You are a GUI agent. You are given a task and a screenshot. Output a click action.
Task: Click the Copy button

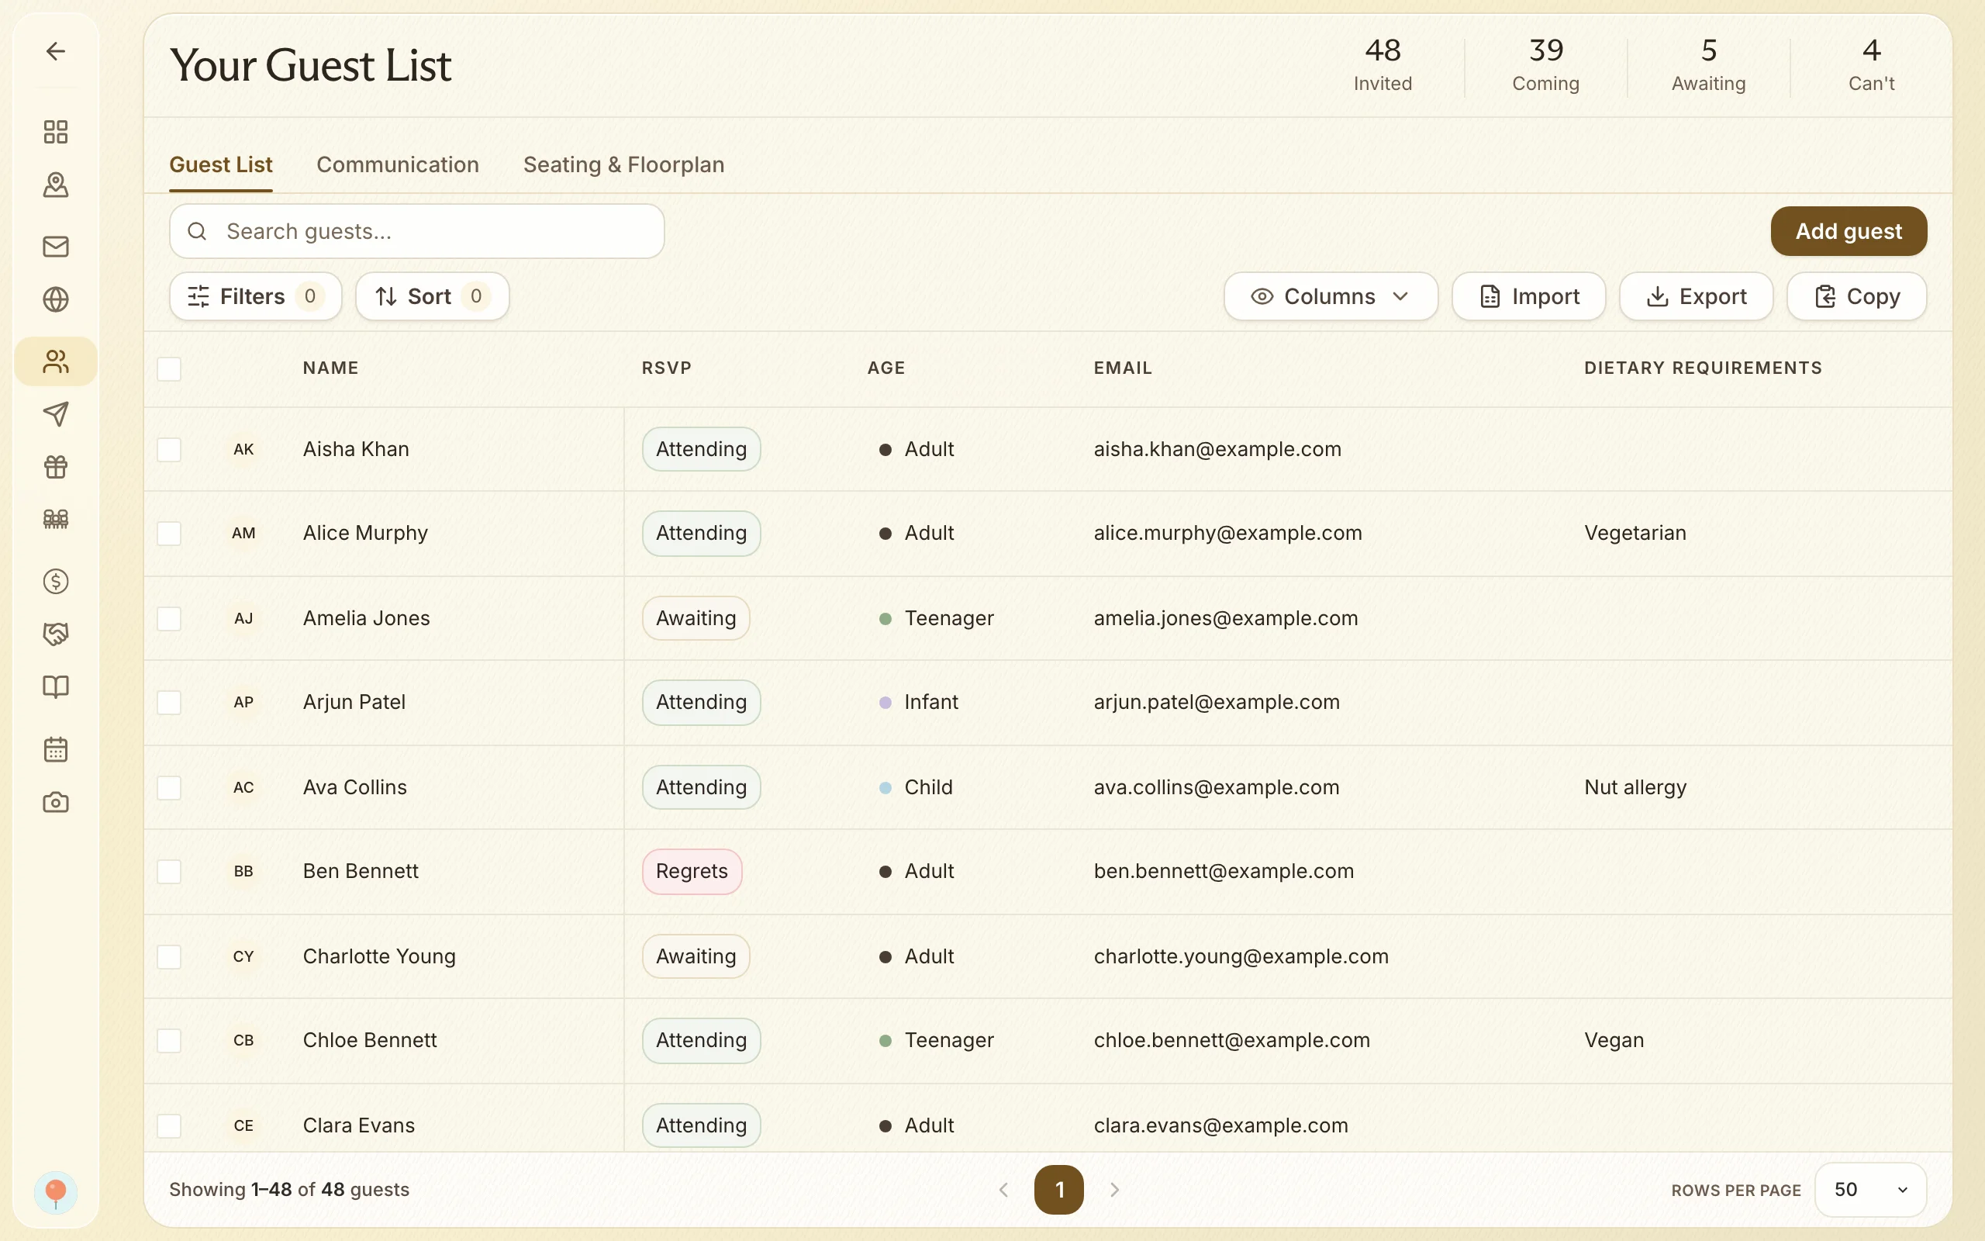click(x=1856, y=296)
